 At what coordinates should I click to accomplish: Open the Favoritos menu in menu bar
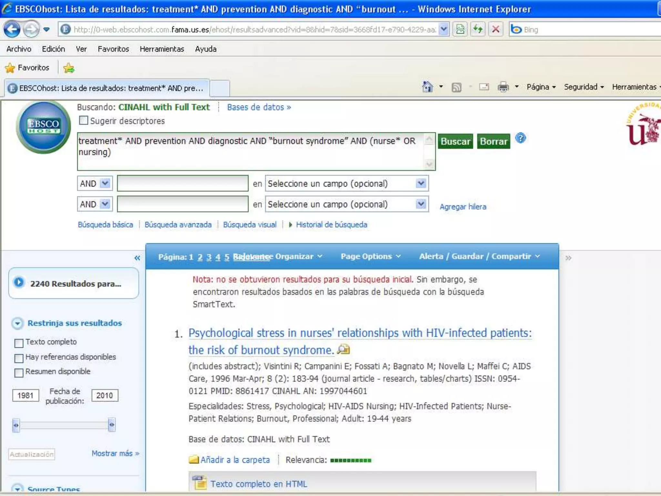pos(113,49)
